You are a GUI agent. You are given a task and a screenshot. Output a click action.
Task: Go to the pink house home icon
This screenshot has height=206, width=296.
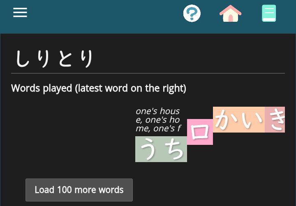(230, 14)
